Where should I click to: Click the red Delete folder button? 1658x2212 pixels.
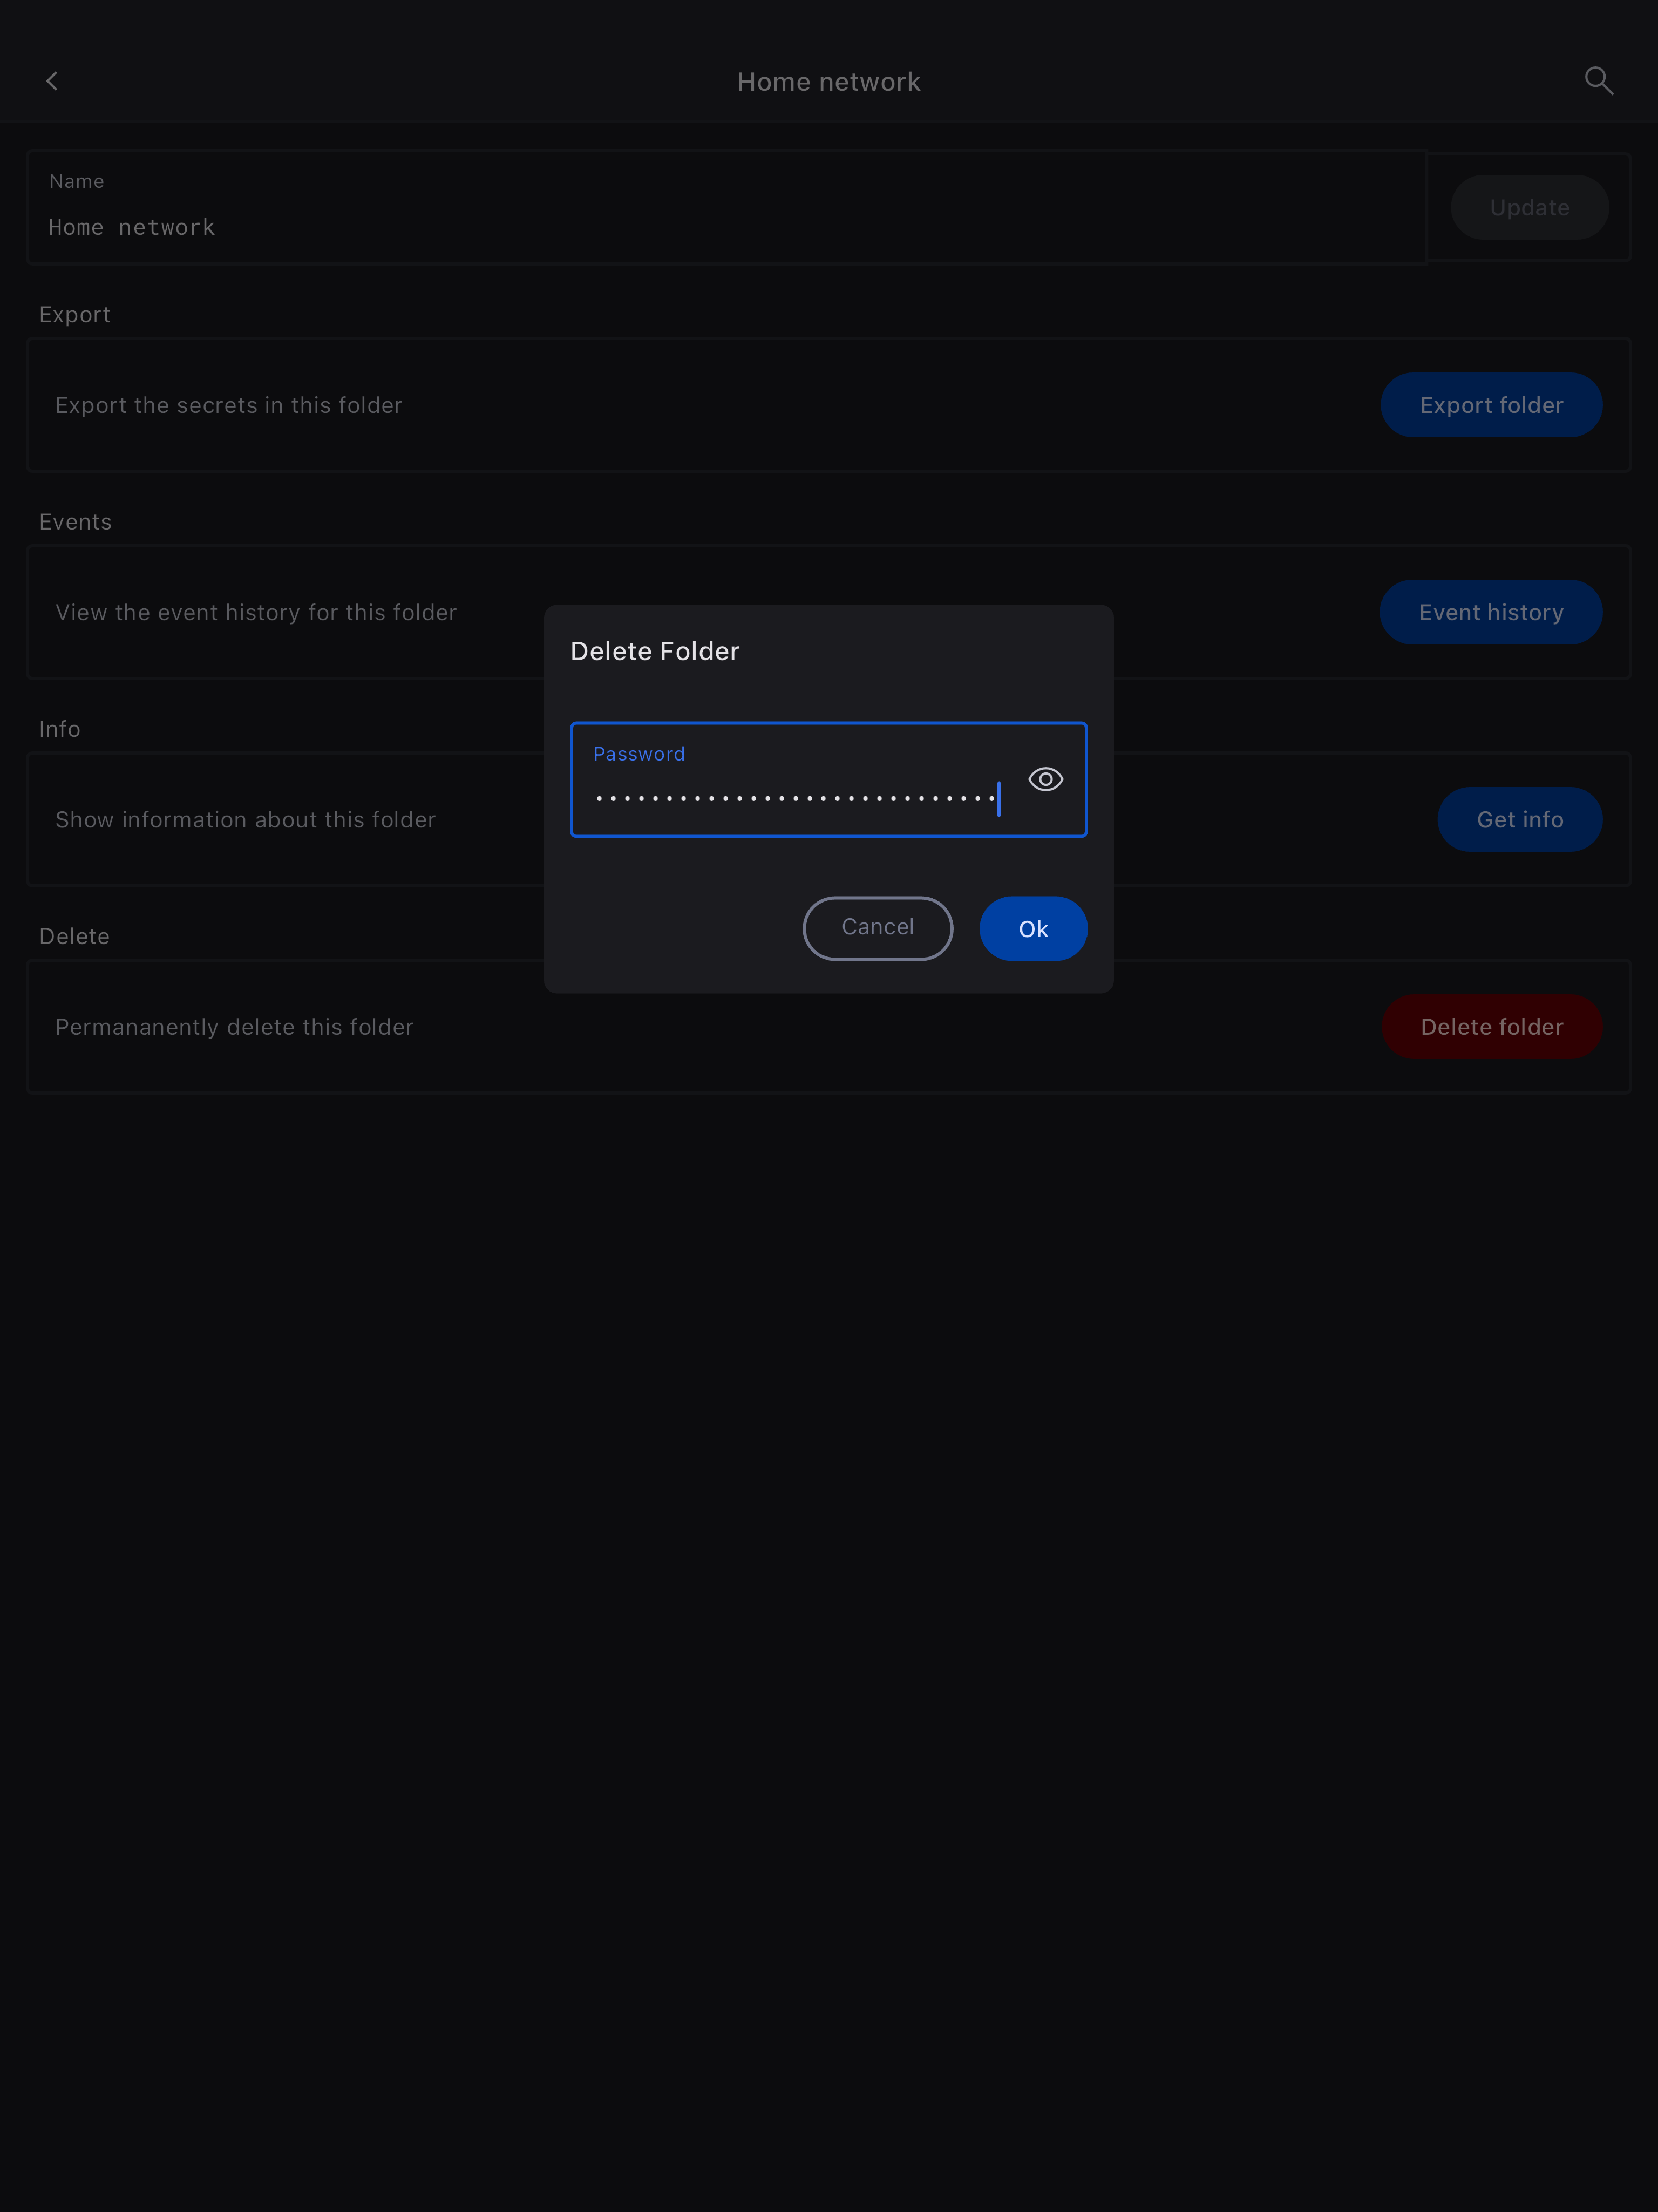1490,1027
